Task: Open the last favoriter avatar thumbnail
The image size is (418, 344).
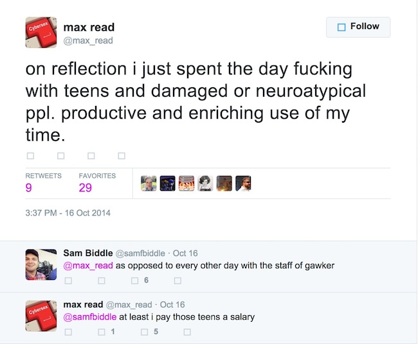Action: click(x=242, y=183)
